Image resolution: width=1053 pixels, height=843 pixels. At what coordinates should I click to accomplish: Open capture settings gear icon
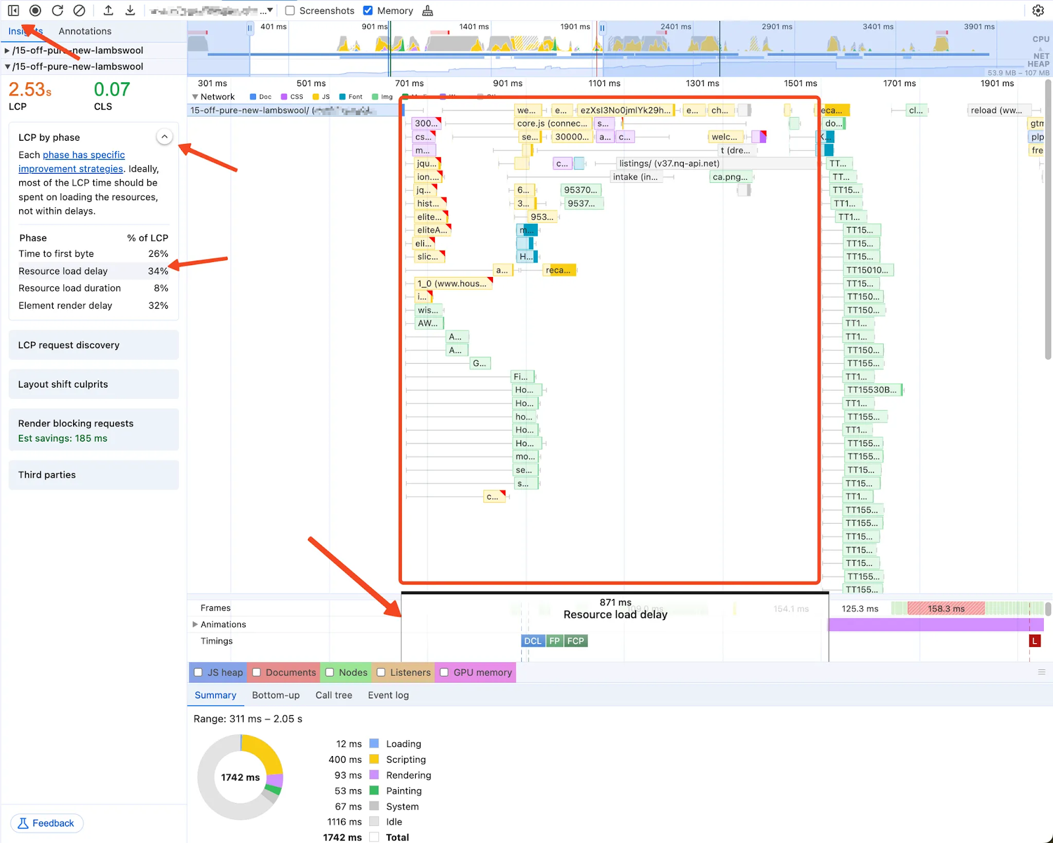click(x=1038, y=11)
